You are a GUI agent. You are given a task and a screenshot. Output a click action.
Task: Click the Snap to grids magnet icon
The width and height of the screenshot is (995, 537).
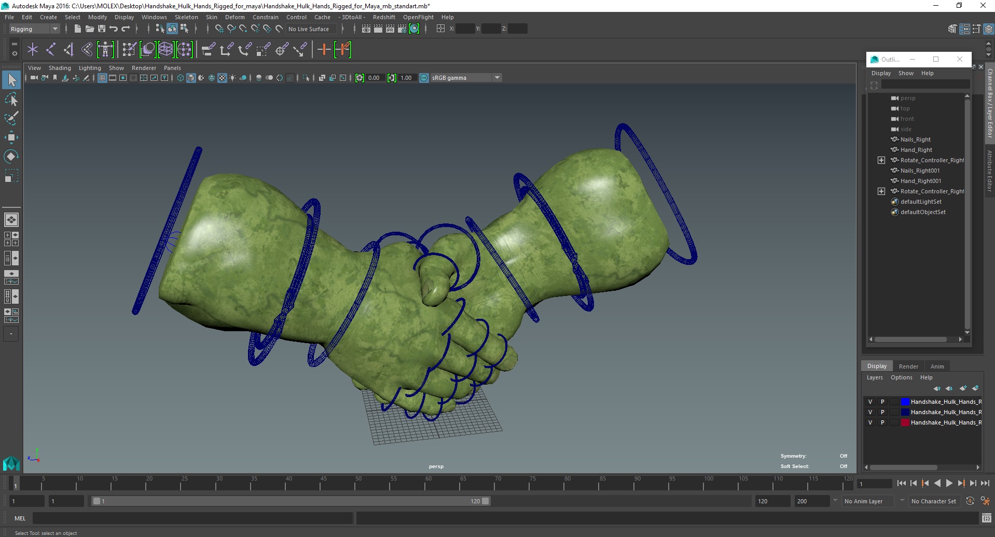[219, 29]
